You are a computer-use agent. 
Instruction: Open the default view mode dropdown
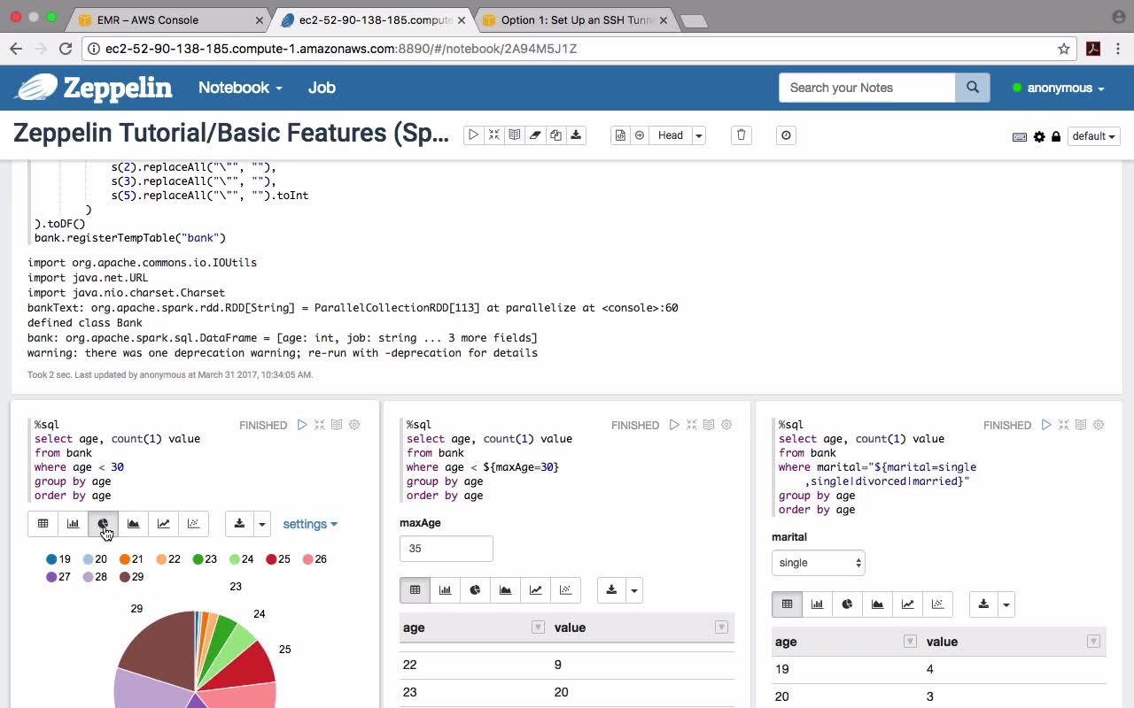1094,136
